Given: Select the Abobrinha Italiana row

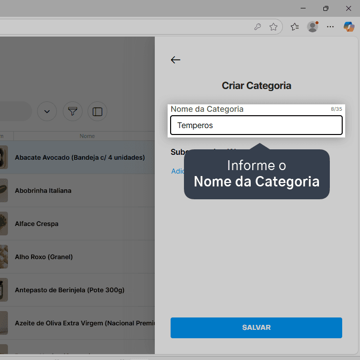Looking at the screenshot, I should pyautogui.click(x=77, y=190).
